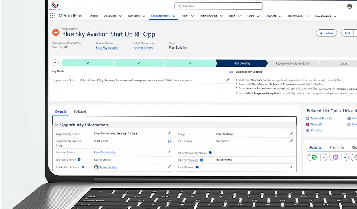Click the Key Fields Edit link
This screenshot has height=209, width=357.
(x=231, y=72)
